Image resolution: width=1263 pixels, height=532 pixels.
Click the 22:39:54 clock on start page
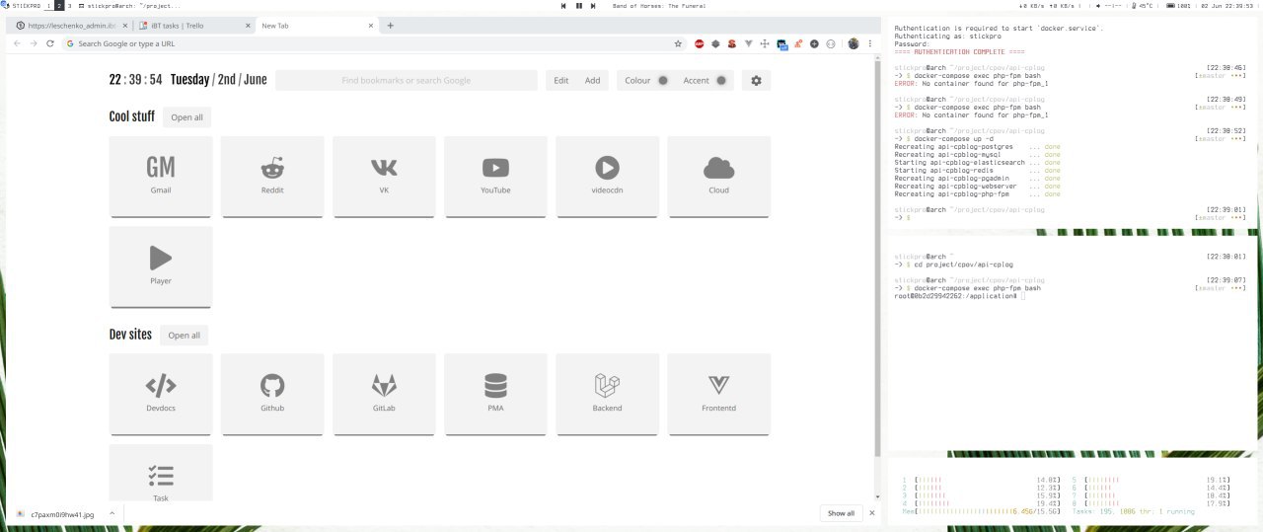coord(135,80)
